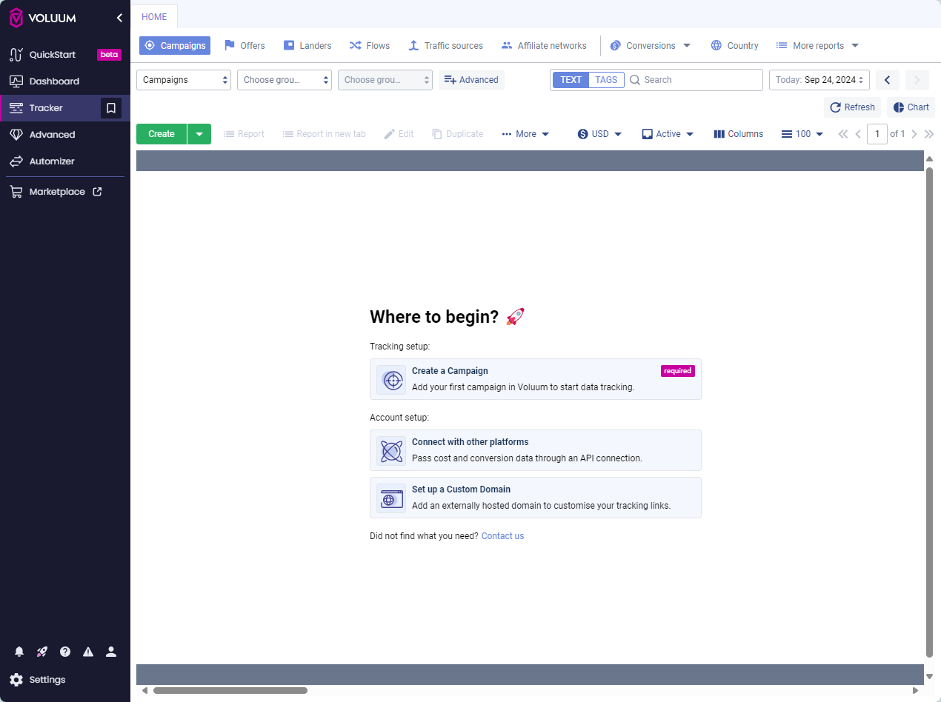Image resolution: width=941 pixels, height=702 pixels.
Task: Jump to first page double arrow
Action: 843,134
